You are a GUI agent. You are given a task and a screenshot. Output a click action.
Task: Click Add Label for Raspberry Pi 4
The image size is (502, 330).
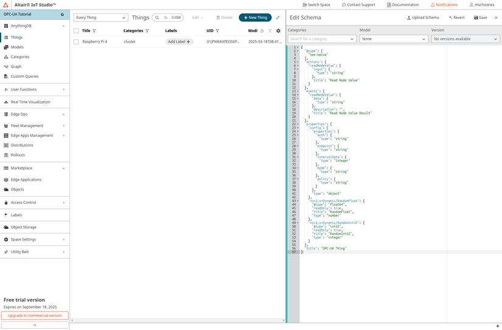[x=179, y=41]
